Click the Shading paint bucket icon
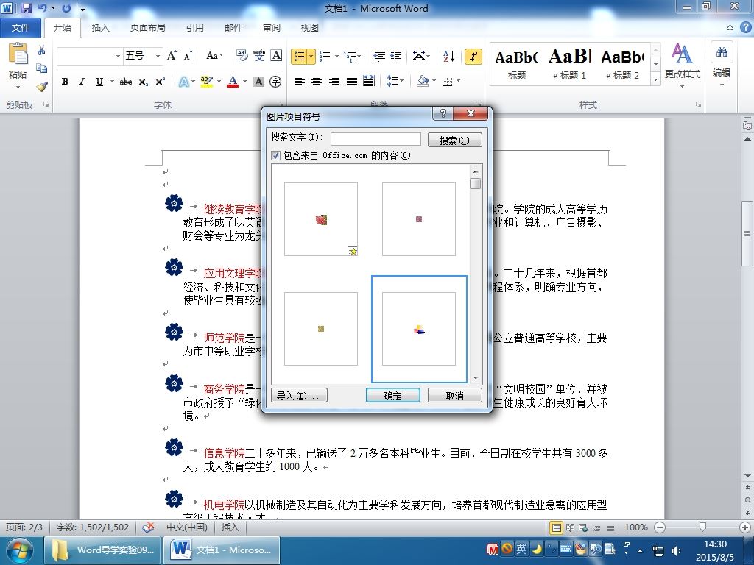This screenshot has height=565, width=754. 422,81
